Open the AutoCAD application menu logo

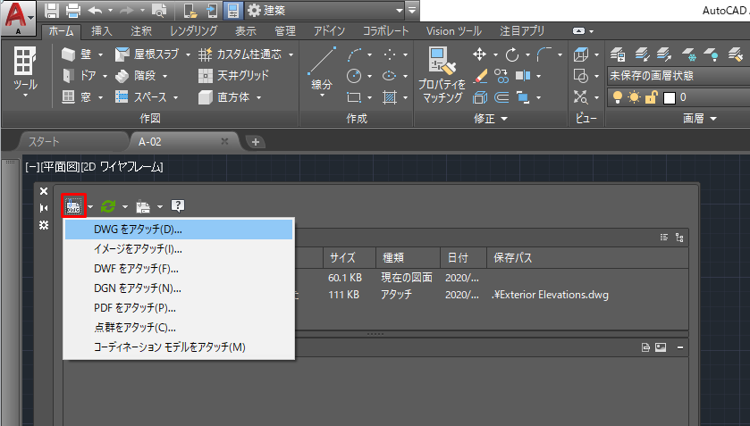18,18
